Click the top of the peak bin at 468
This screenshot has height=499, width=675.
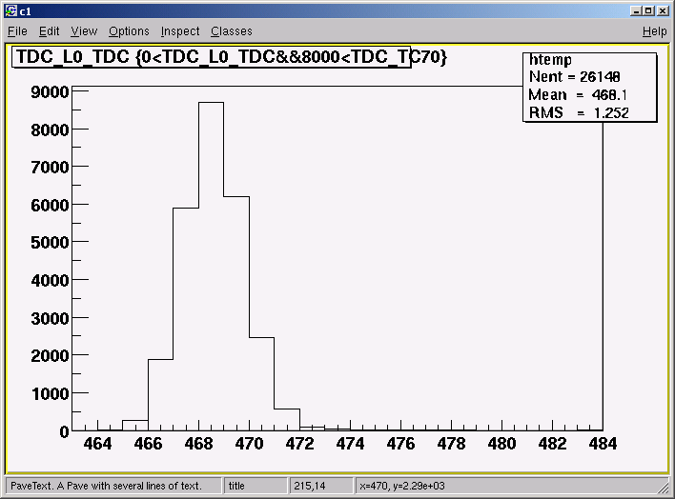[x=211, y=103]
